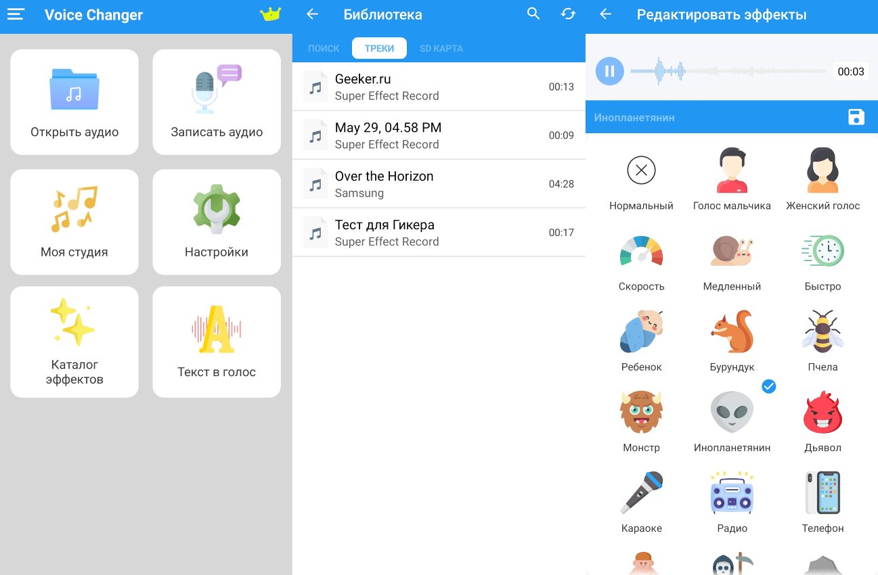Click the "Инопланетянин" header label in blue bar
This screenshot has height=575, width=878.
pos(634,118)
